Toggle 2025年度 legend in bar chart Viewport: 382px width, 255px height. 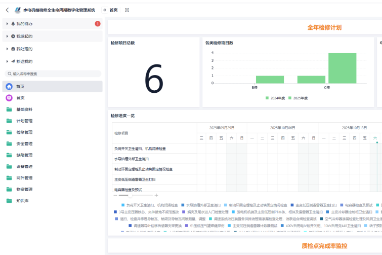pyautogui.click(x=298, y=98)
